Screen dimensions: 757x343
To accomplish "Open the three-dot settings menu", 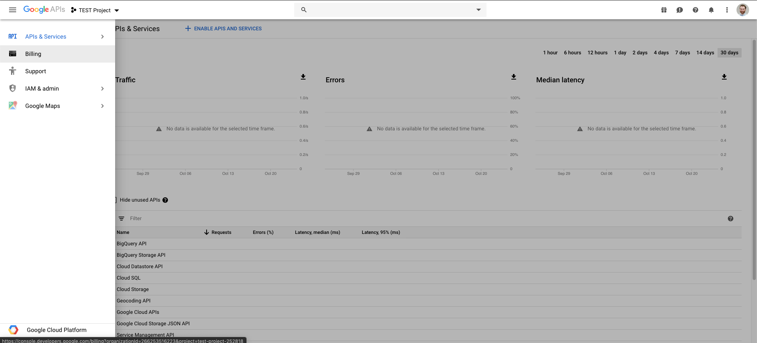I will pyautogui.click(x=727, y=10).
